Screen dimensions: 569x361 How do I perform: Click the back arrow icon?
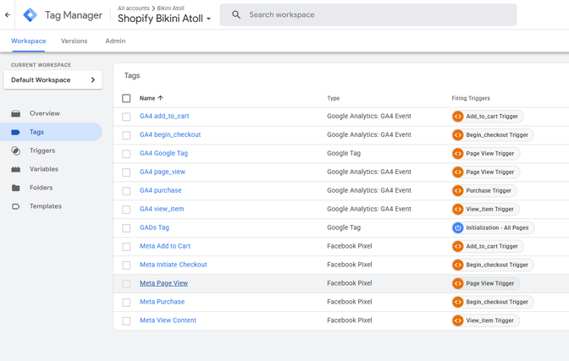8,14
